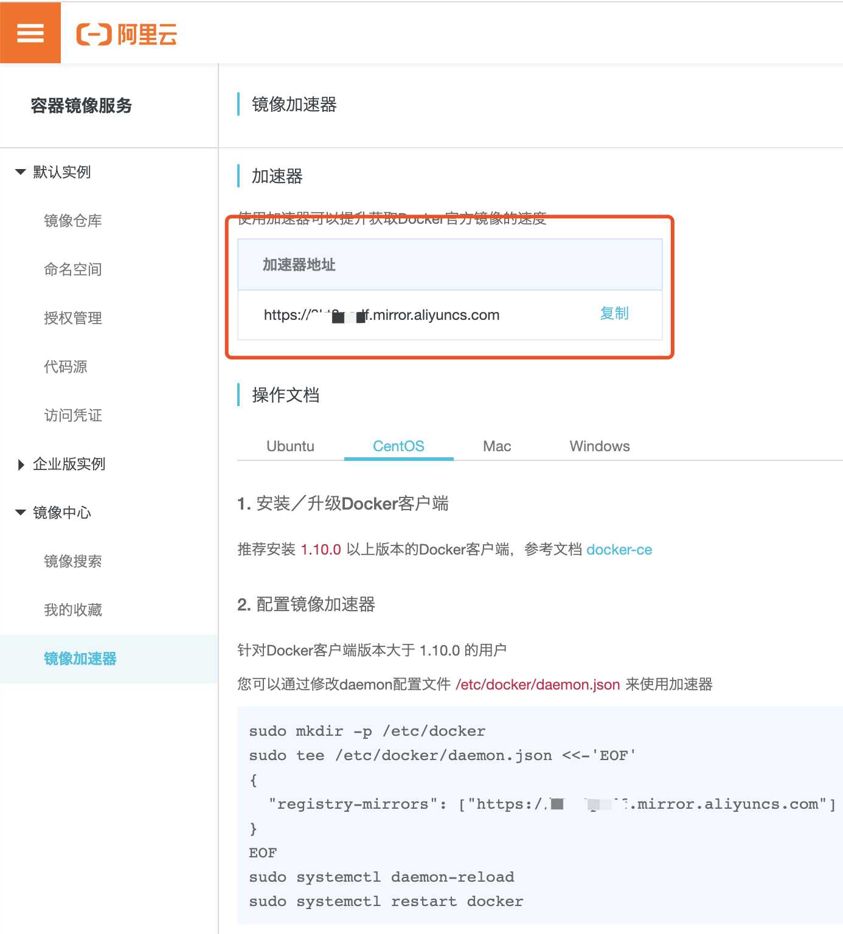Open 访问凭证 in sidebar
Screen dimensions: 843x934
(73, 415)
